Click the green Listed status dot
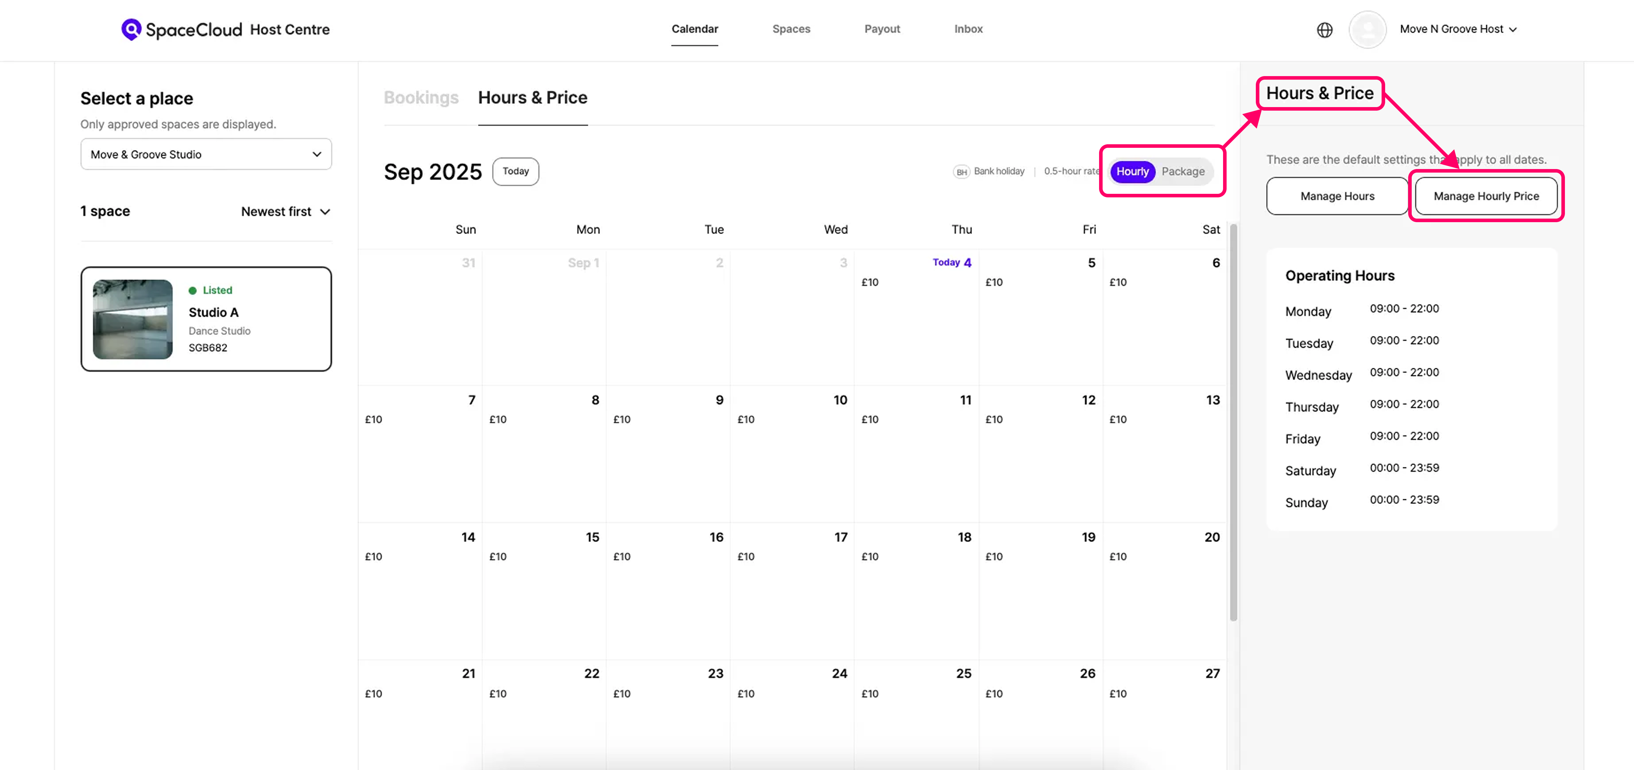Viewport: 1634px width, 770px height. [192, 290]
